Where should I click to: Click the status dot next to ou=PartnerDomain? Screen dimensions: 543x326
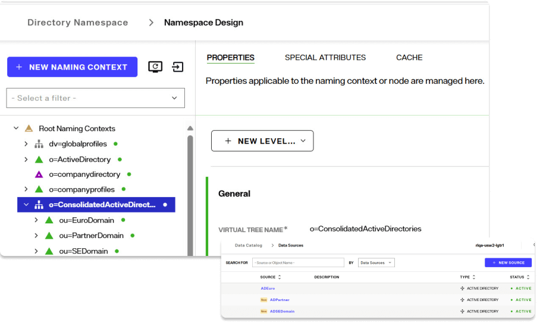pyautogui.click(x=132, y=235)
